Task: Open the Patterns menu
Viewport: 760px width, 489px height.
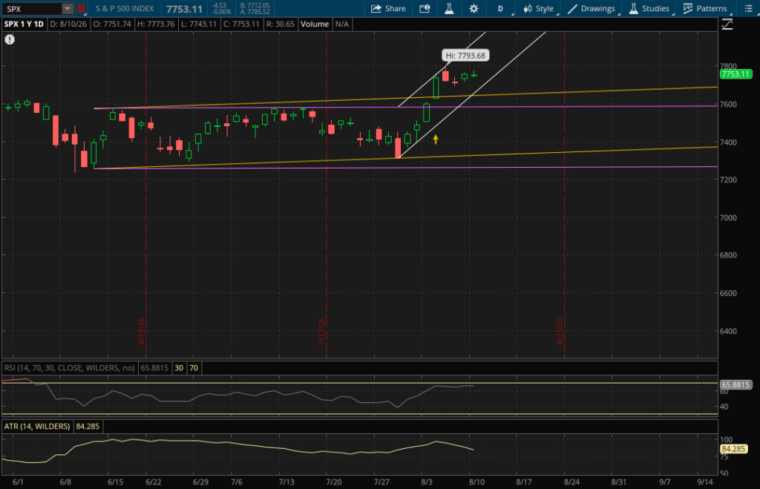Action: tap(705, 8)
